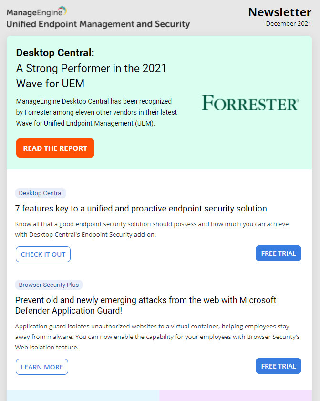Click the light blue panel at bottom
The image size is (320, 401).
[83, 395]
